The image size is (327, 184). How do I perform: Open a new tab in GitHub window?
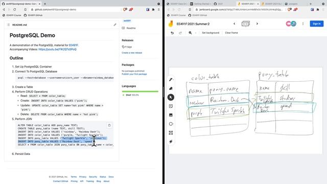coord(45,4)
